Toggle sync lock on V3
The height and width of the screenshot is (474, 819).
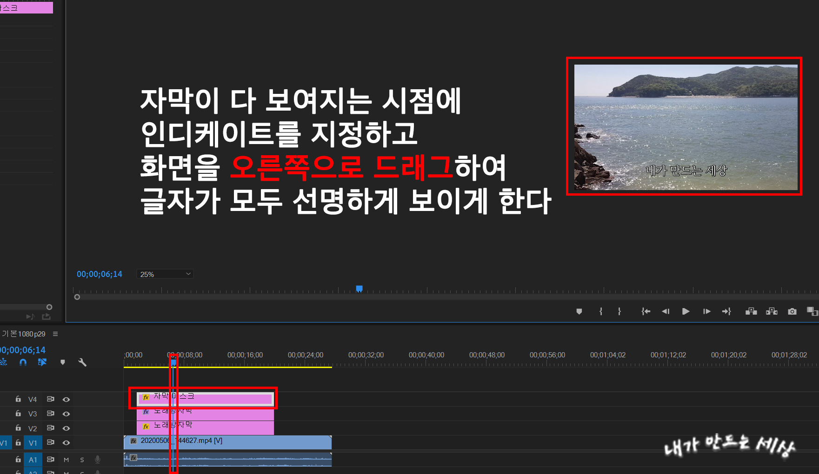coord(50,414)
